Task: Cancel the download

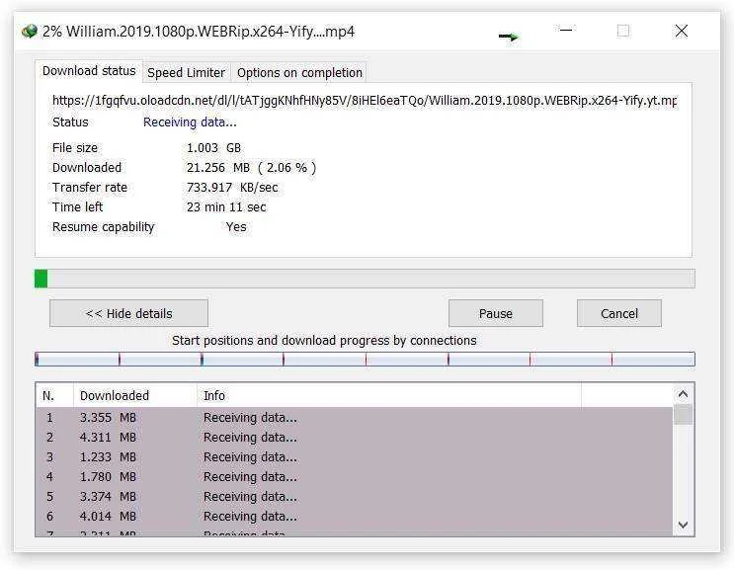Action: pyautogui.click(x=618, y=313)
